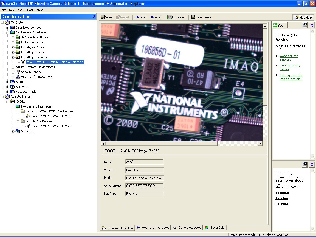Collapse the Devices and Interfaces node under My System
The image size is (316, 237).
point(8,32)
